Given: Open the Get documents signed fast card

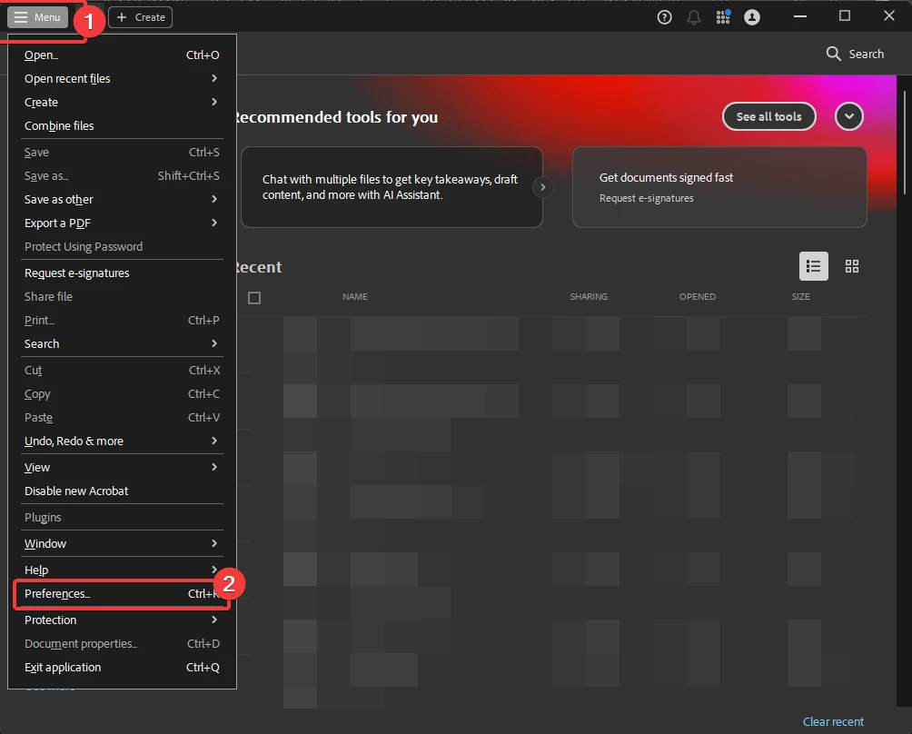Looking at the screenshot, I should coord(719,187).
